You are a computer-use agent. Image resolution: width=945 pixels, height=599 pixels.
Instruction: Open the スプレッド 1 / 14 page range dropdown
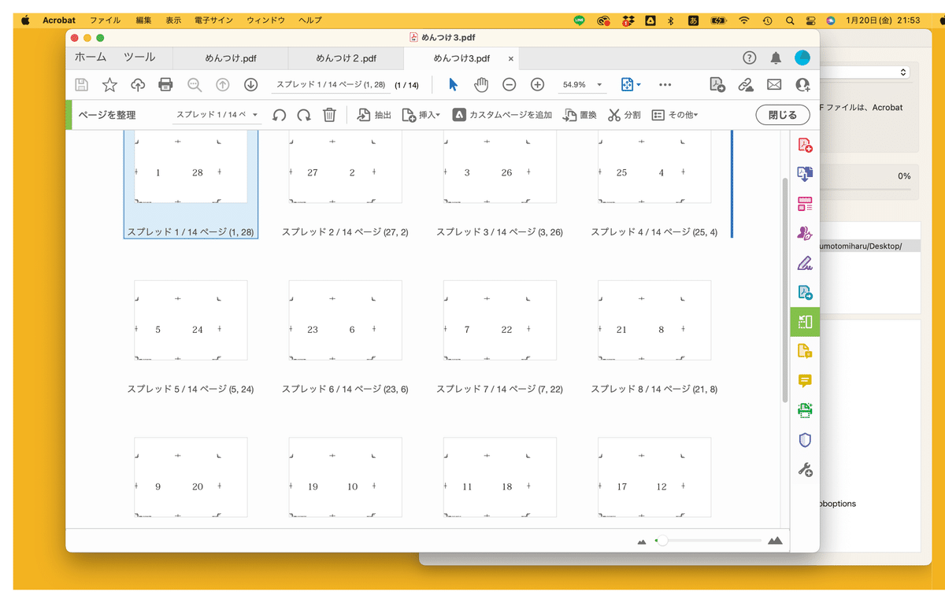click(217, 115)
